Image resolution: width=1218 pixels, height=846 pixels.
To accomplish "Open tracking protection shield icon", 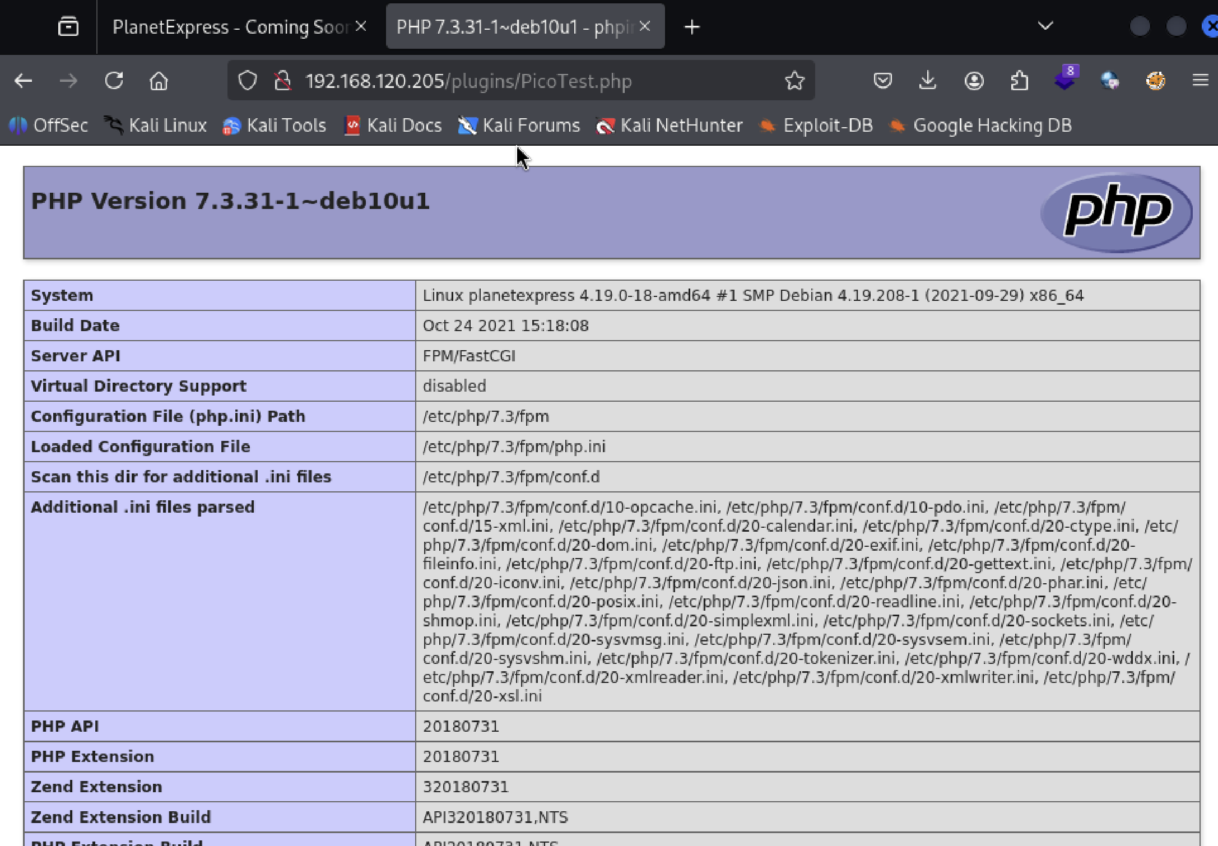I will (x=248, y=81).
